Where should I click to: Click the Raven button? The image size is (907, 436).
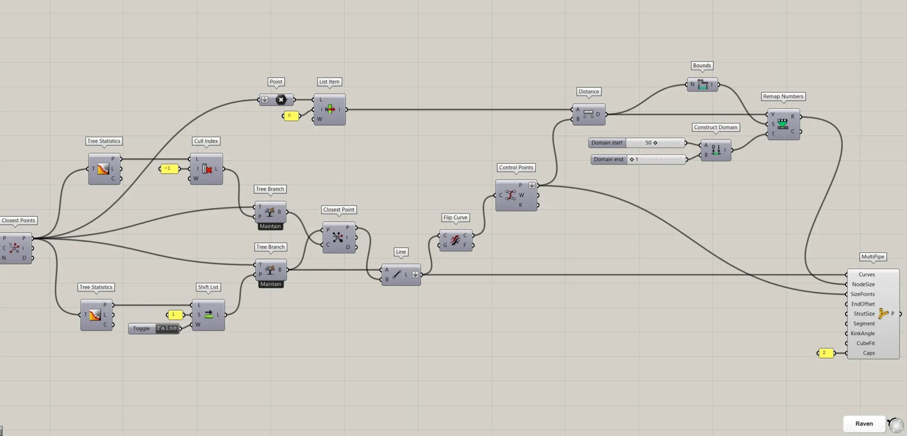point(864,424)
